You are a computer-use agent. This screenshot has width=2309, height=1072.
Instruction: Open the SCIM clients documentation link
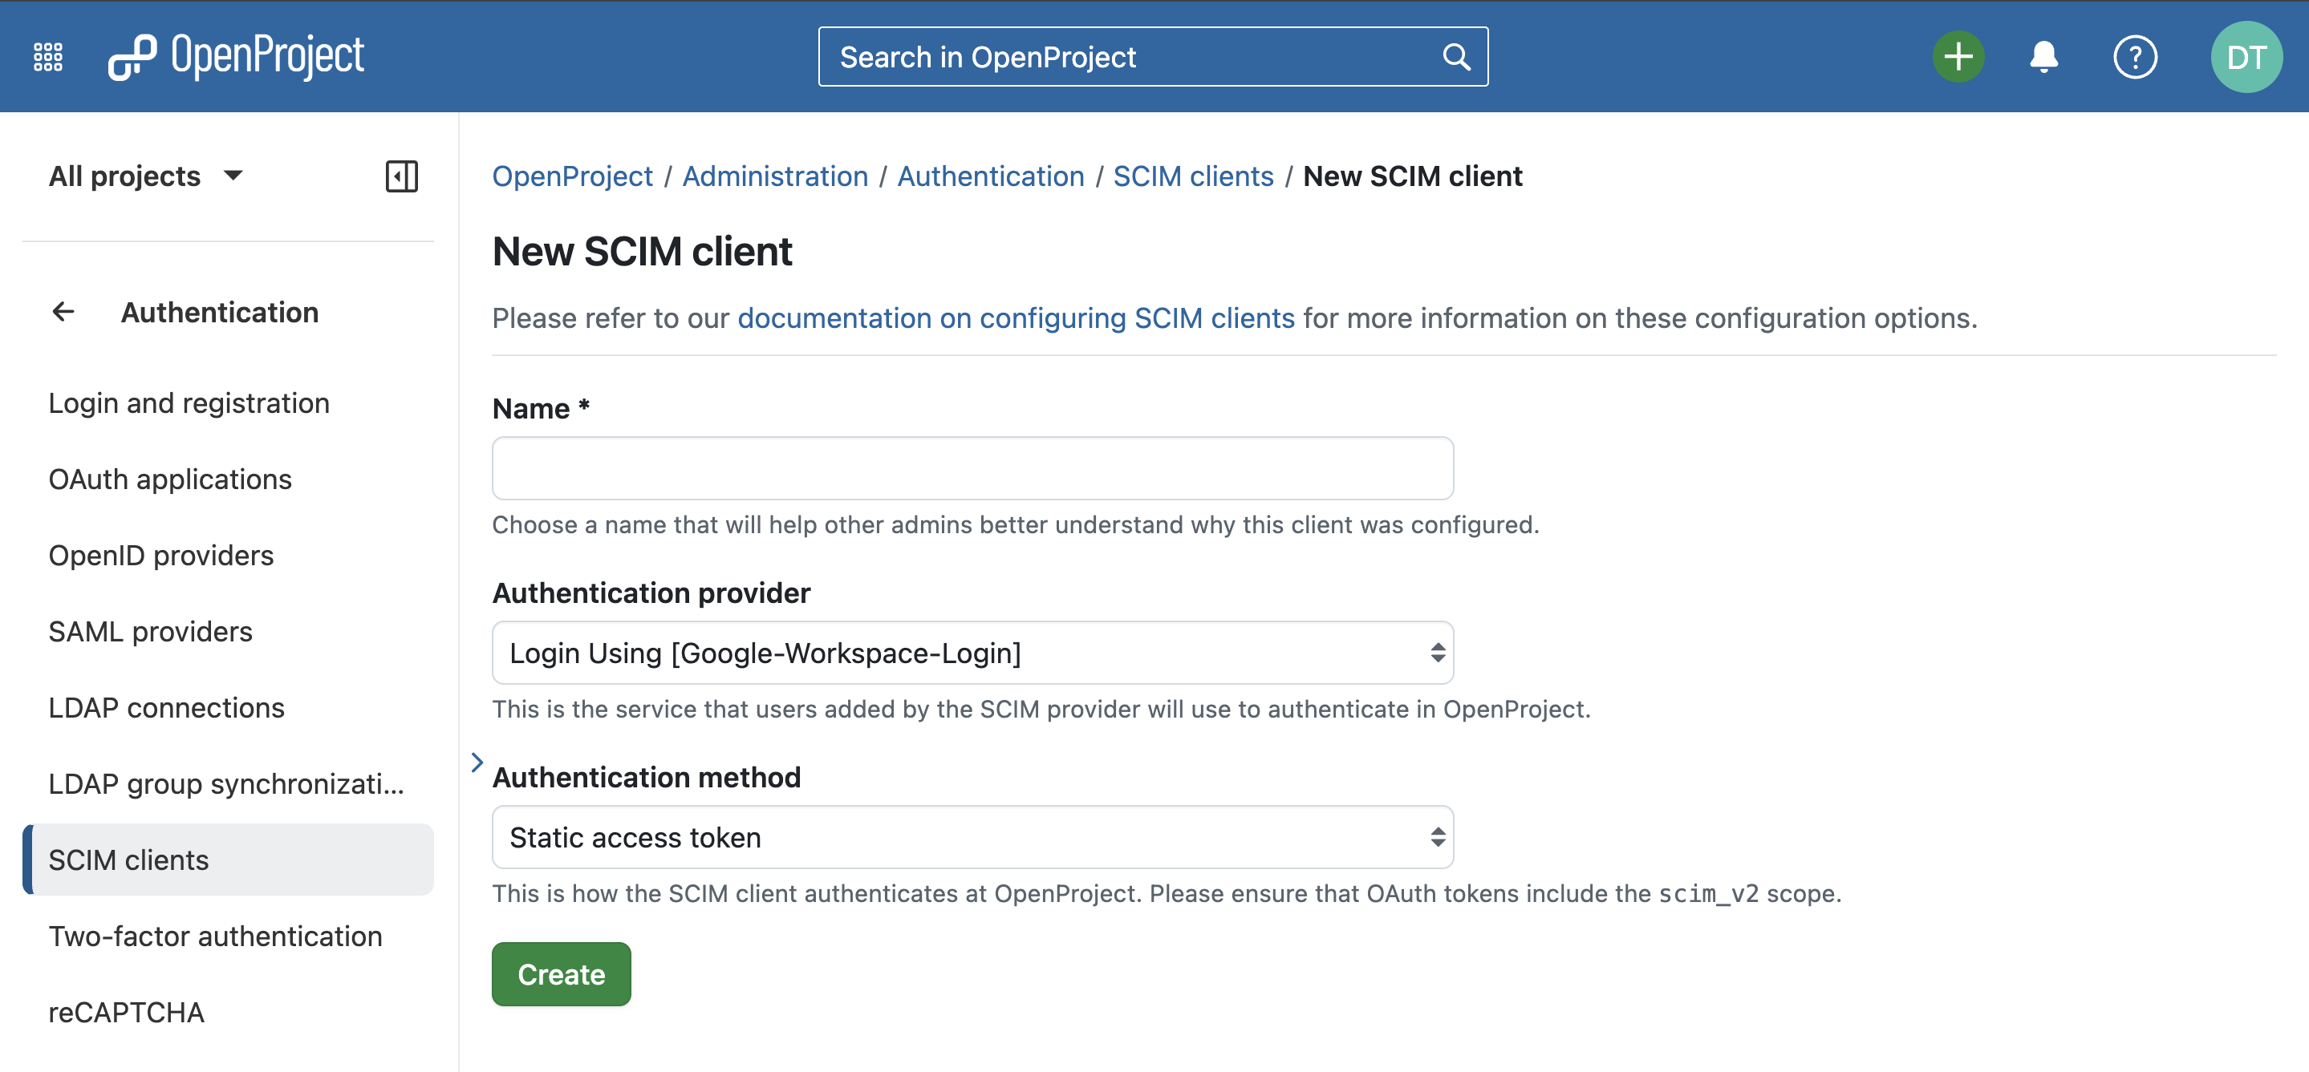tap(1015, 318)
